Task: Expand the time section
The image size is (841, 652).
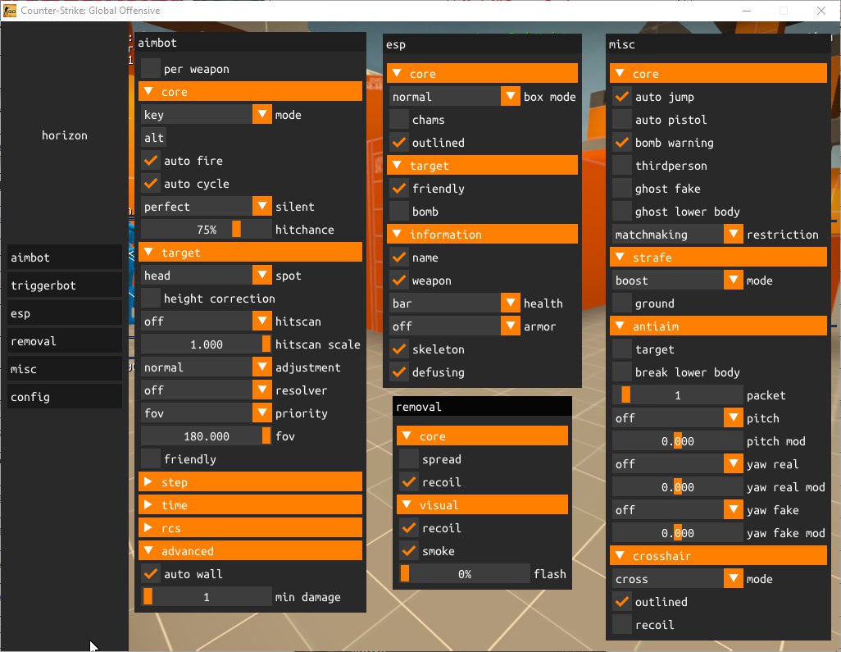Action: pyautogui.click(x=251, y=505)
